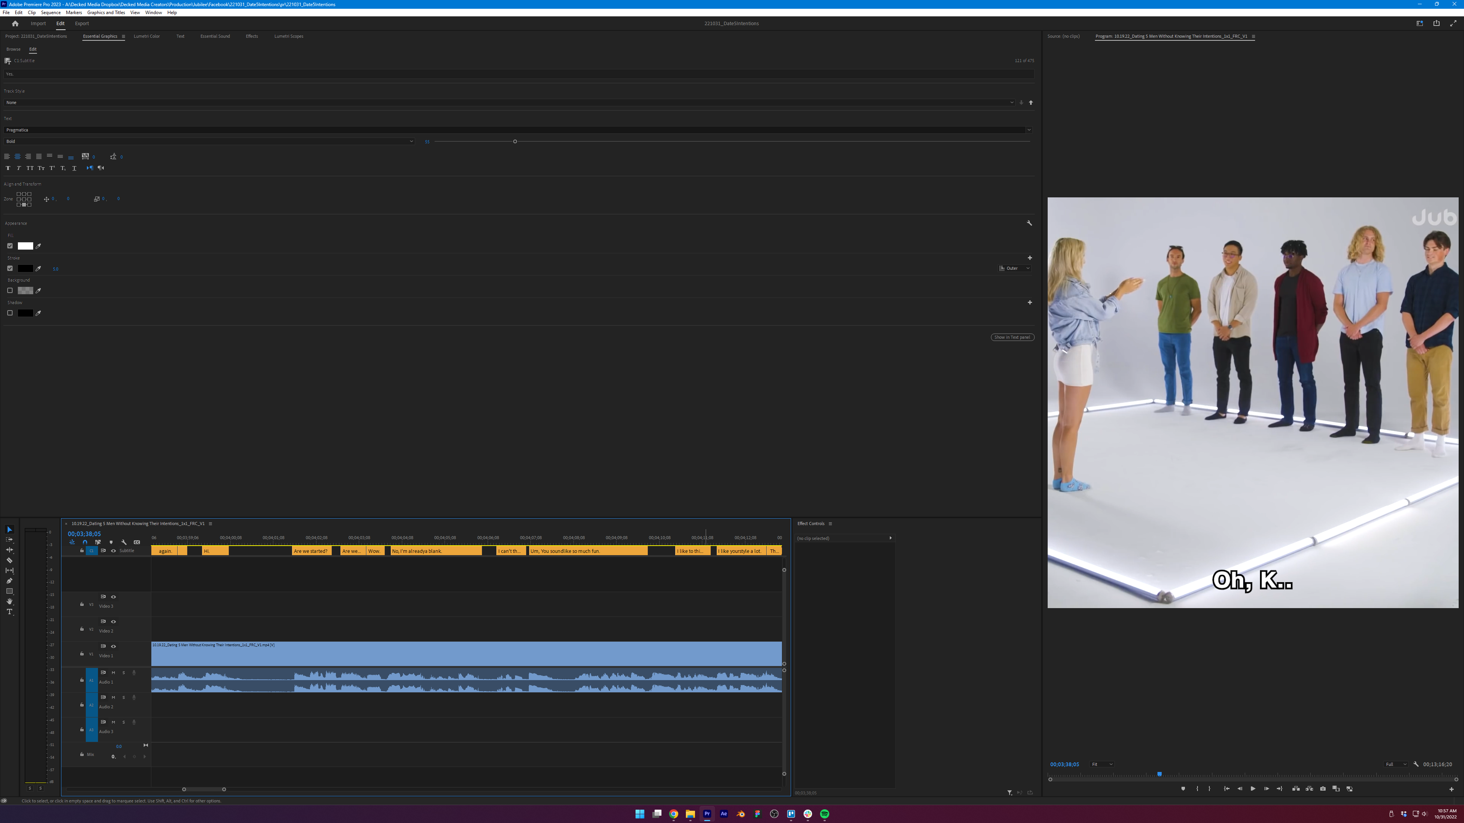Select the Type tool
The image size is (1464, 823).
(x=9, y=612)
